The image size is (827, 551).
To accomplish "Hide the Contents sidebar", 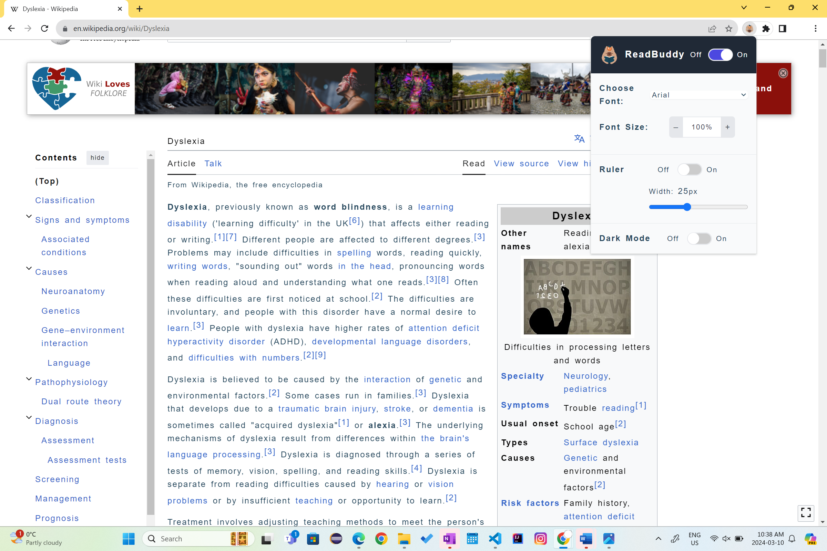I will tap(98, 158).
